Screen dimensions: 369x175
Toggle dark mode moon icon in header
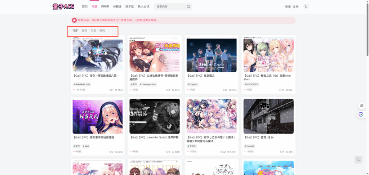306,6
